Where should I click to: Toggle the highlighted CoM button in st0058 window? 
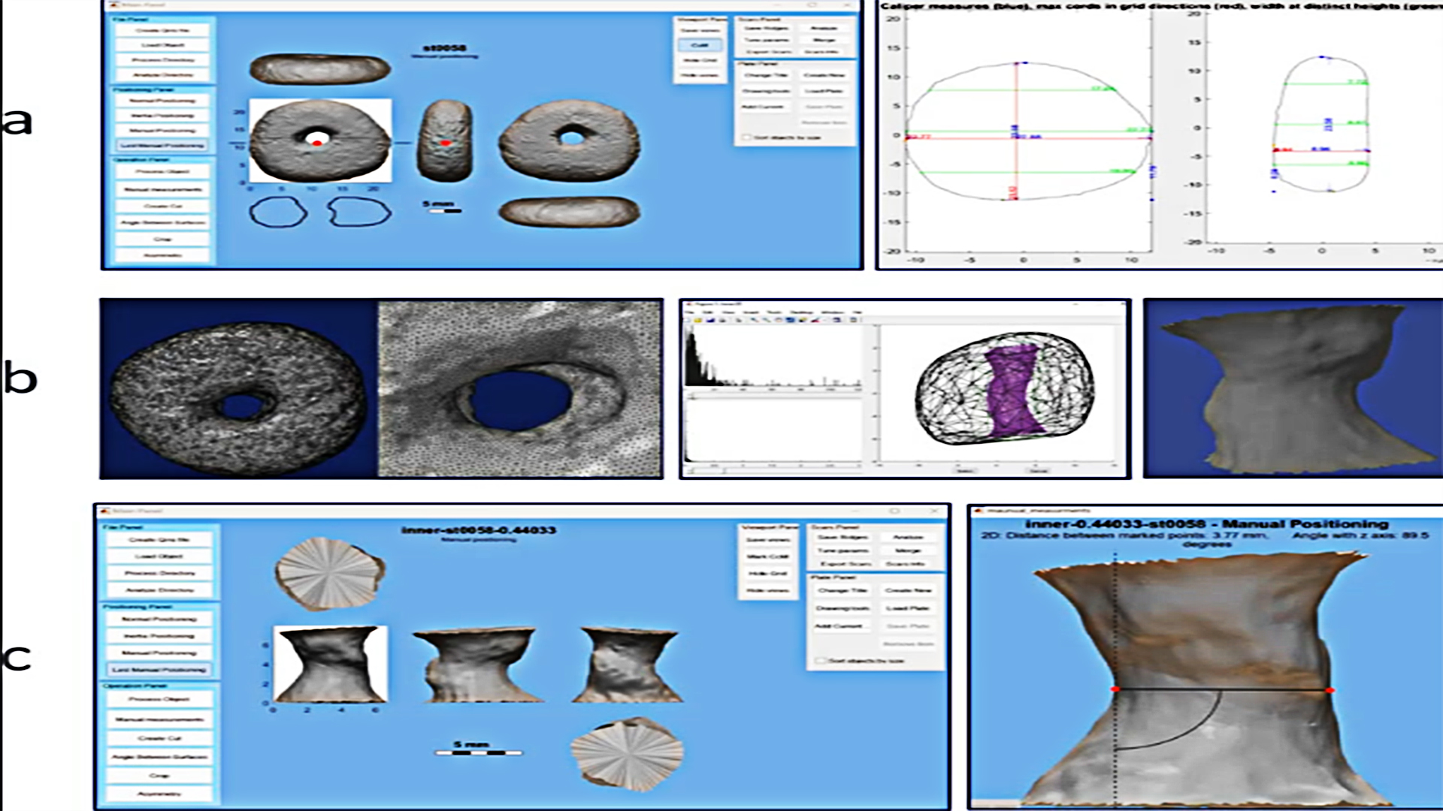(700, 45)
